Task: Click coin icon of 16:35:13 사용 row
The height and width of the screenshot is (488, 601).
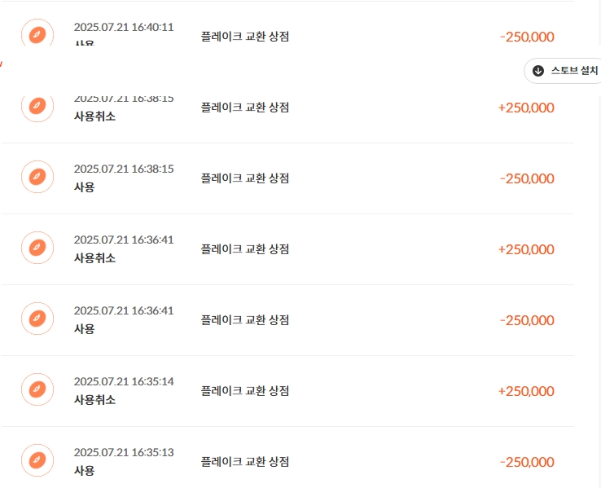Action: (37, 460)
